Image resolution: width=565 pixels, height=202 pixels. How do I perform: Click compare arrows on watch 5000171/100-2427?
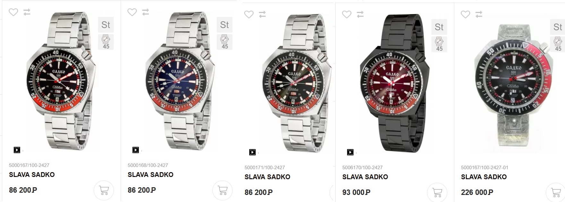(262, 14)
